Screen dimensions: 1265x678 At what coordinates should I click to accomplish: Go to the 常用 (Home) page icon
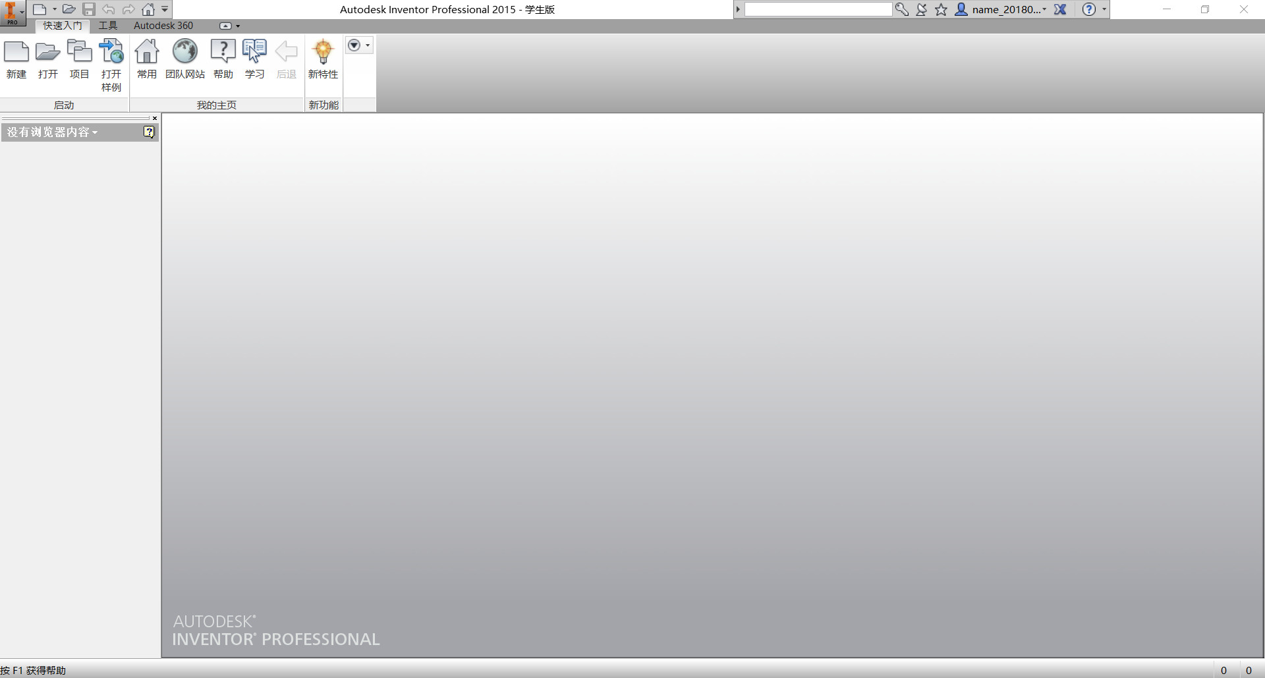[x=147, y=59]
